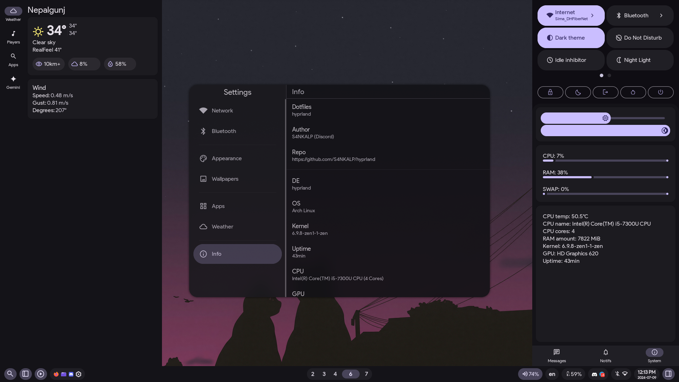The height and width of the screenshot is (382, 679).
Task: Click the lock screen icon button
Action: 550,92
